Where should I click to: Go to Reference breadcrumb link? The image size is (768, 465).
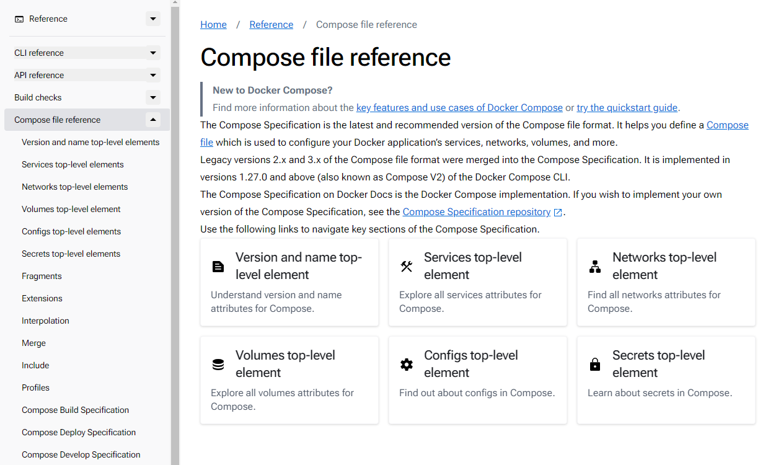[x=271, y=25]
